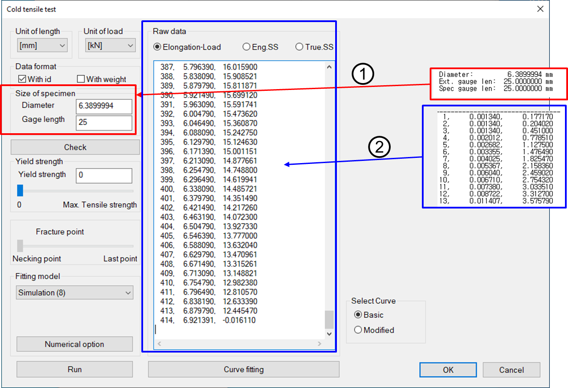The image size is (568, 388).
Task: Click into the Diameter input field
Action: tap(104, 106)
